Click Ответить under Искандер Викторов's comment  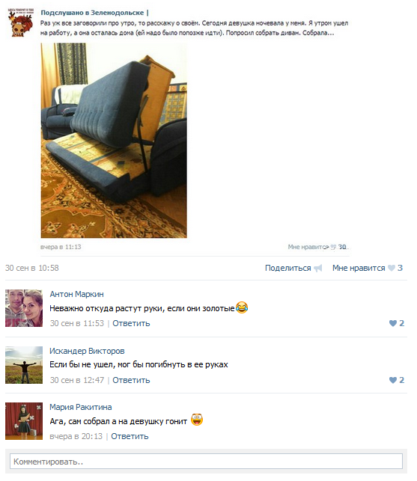coord(131,380)
